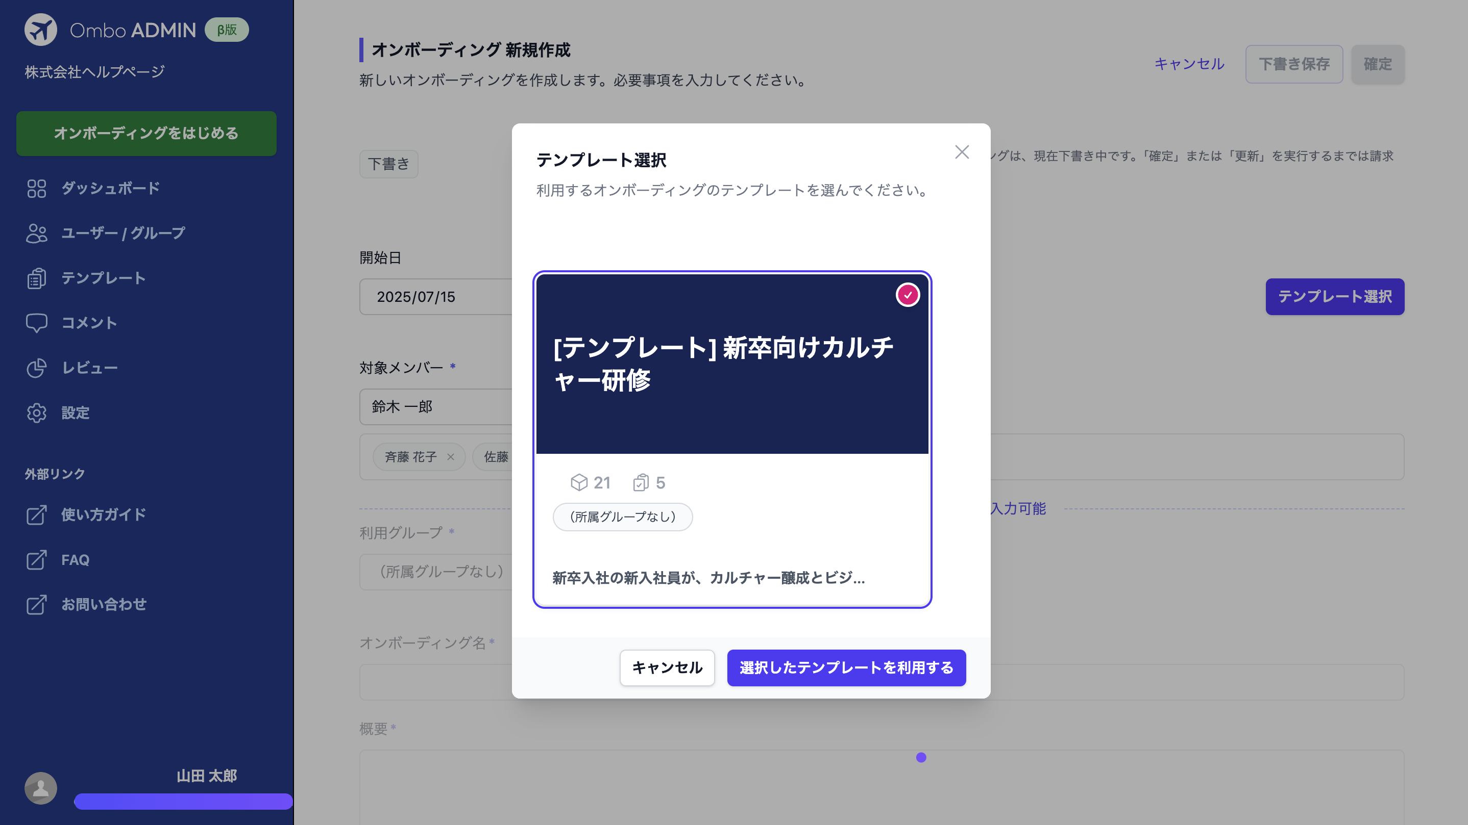The image size is (1468, 825).
Task: Click the 開始日 date field 2025/07/15
Action: click(x=436, y=297)
